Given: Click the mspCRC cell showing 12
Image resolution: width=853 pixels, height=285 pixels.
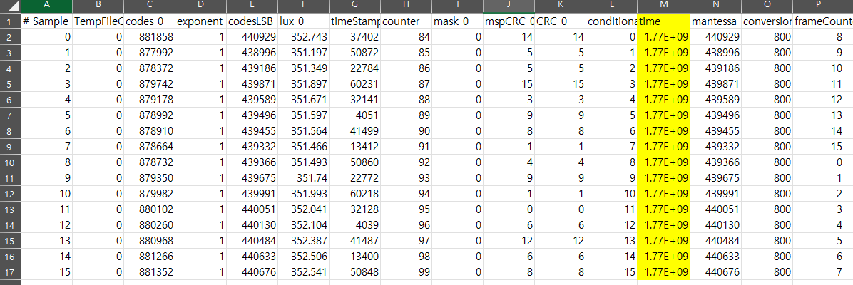Looking at the screenshot, I should pos(509,240).
